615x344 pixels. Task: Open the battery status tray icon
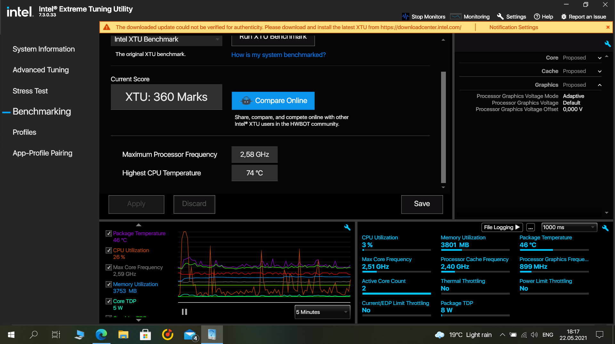pyautogui.click(x=513, y=335)
